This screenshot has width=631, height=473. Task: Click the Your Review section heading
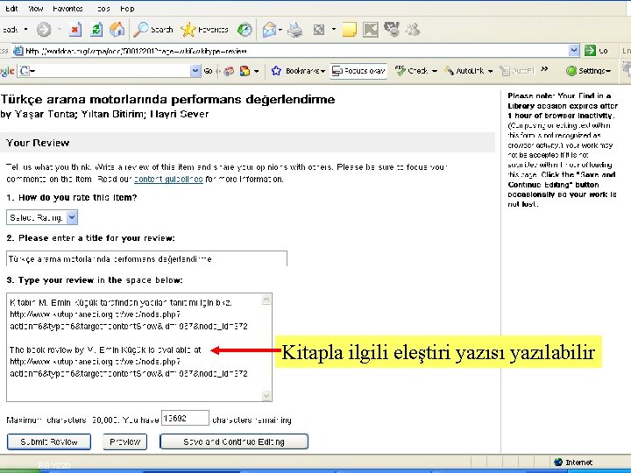38,143
